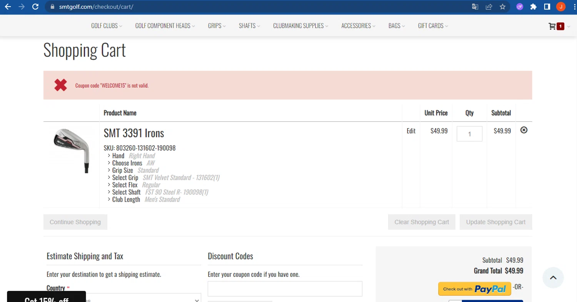Click the address bar URL
The width and height of the screenshot is (577, 302).
[96, 7]
